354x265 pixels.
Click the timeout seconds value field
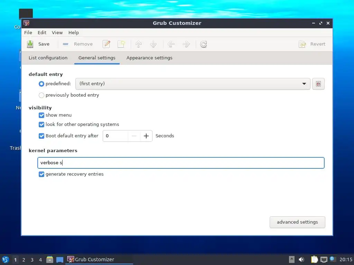pyautogui.click(x=115, y=136)
